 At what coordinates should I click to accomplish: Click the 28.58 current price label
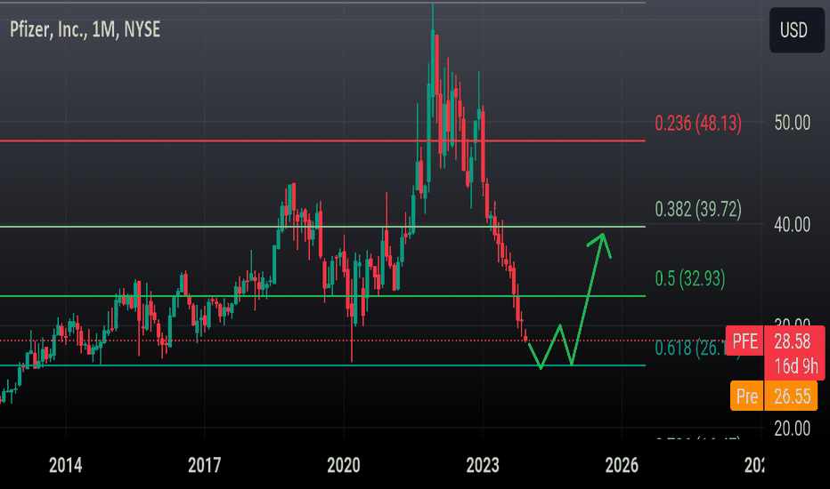[x=792, y=341]
